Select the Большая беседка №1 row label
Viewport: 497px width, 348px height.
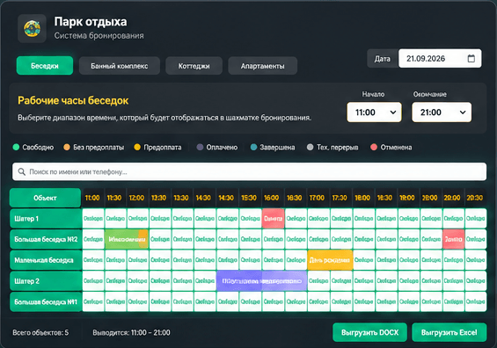pyautogui.click(x=46, y=301)
